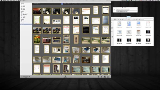Click Finder window search field

coord(148,19)
